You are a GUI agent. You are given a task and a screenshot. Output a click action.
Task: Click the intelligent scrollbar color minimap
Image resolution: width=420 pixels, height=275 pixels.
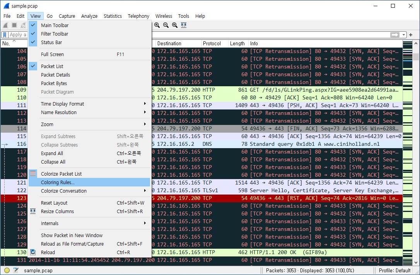point(408,153)
